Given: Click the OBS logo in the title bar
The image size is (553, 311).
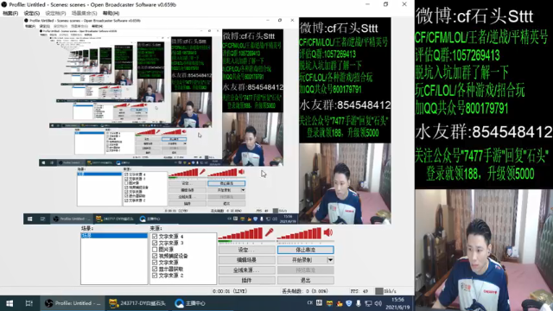Looking at the screenshot, I should [4, 4].
